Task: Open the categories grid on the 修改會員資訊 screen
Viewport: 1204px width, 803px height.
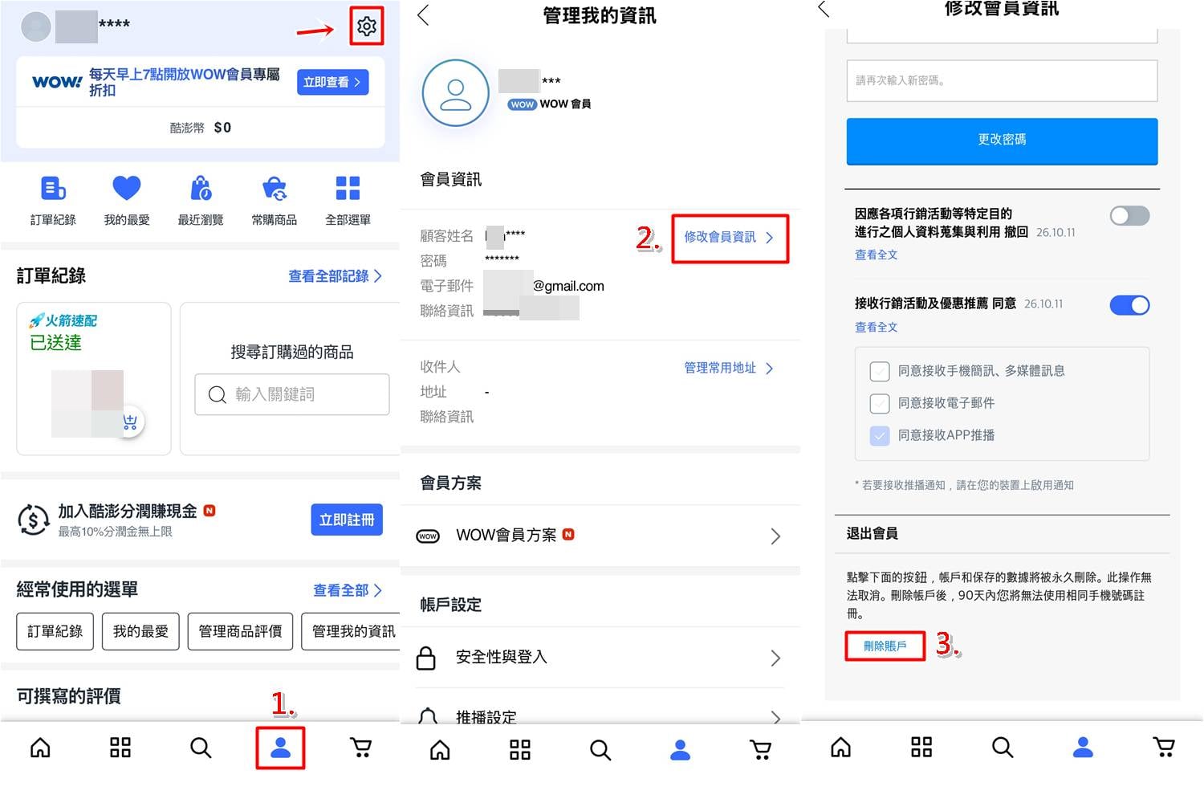Action: click(921, 748)
